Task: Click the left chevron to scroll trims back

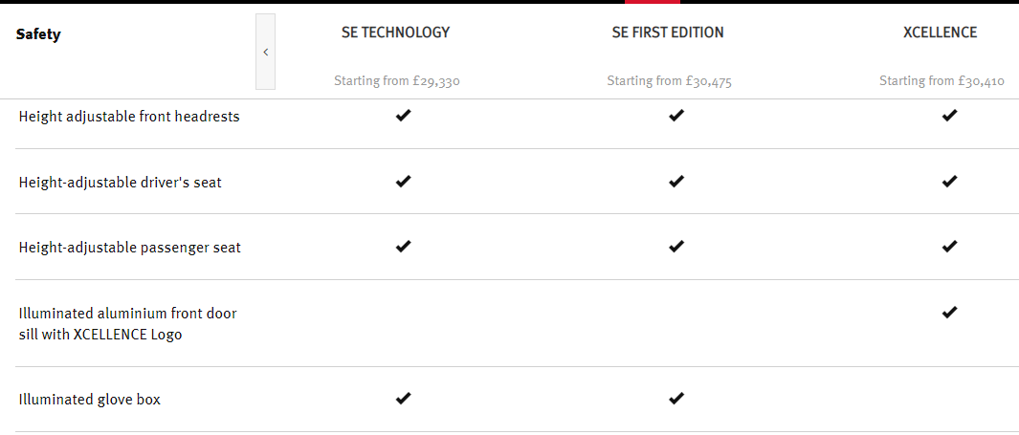Action: [265, 52]
